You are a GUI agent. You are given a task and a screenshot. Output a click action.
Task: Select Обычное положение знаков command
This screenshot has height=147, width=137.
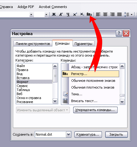coord(91,81)
